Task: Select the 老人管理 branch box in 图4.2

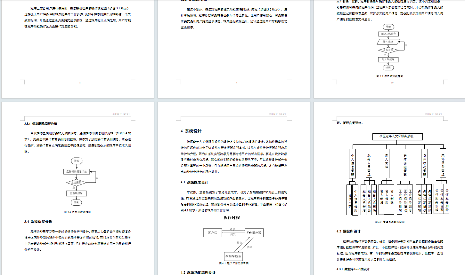Action: pyautogui.click(x=387, y=162)
